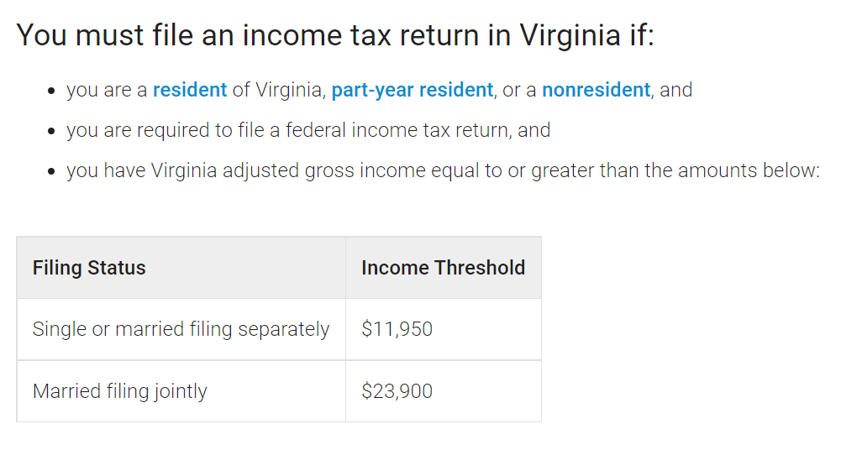Select the "Income Threshold" column header
The height and width of the screenshot is (450, 841).
[x=443, y=268]
